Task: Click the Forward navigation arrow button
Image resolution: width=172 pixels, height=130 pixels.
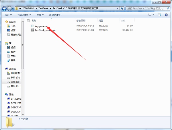Action: (9, 8)
